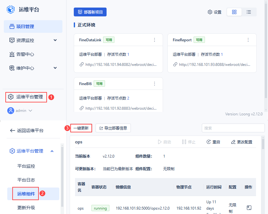Click the 镜像信息 column header
The height and width of the screenshot is (214, 268).
click(123, 187)
